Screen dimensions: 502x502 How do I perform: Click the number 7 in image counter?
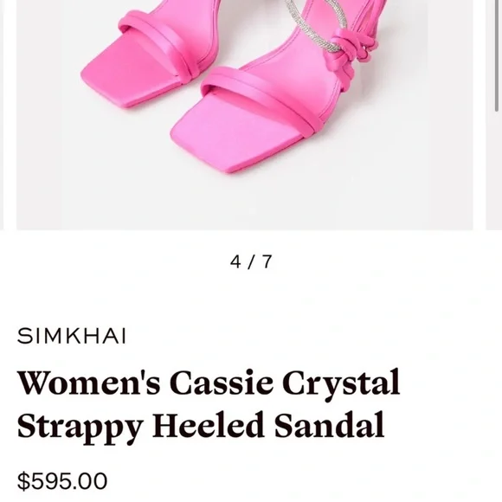pos(267,261)
